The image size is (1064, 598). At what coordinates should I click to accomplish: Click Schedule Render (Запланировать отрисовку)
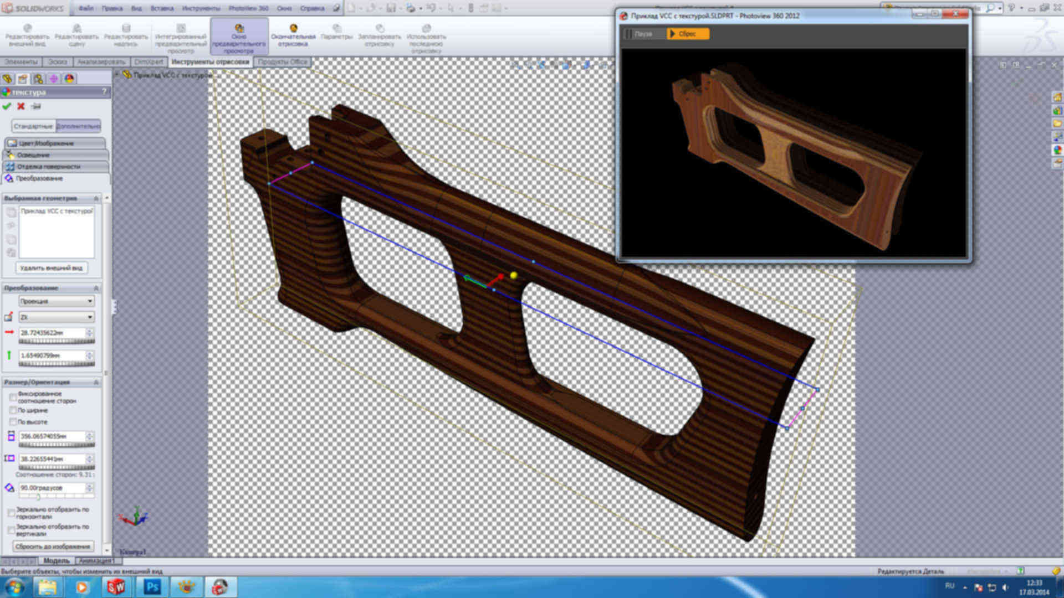380,35
